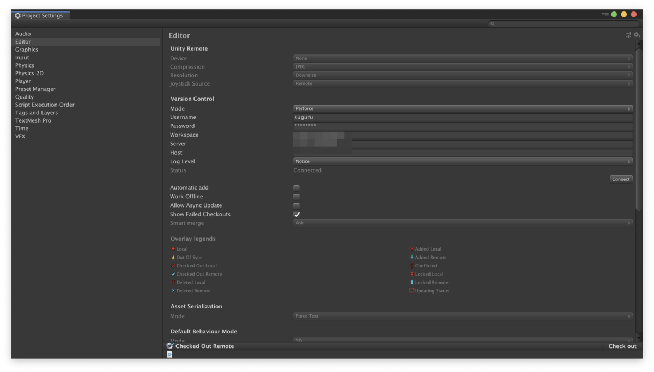The width and height of the screenshot is (654, 372).
Task: Click the blue Added Remote plus icon
Action: [412, 257]
